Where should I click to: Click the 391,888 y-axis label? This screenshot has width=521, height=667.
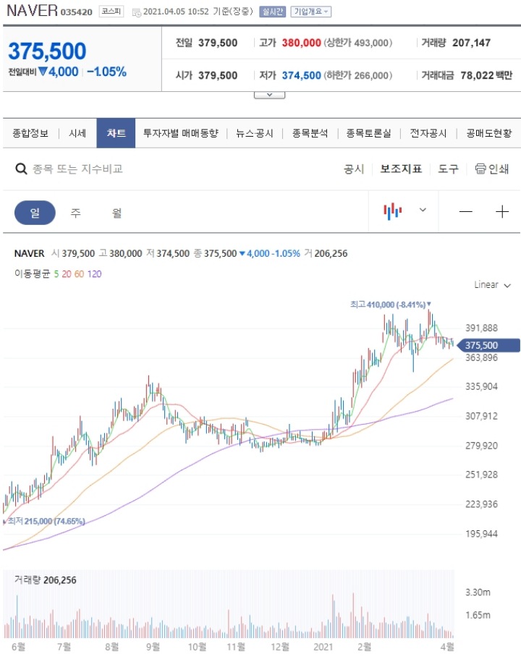(x=481, y=328)
